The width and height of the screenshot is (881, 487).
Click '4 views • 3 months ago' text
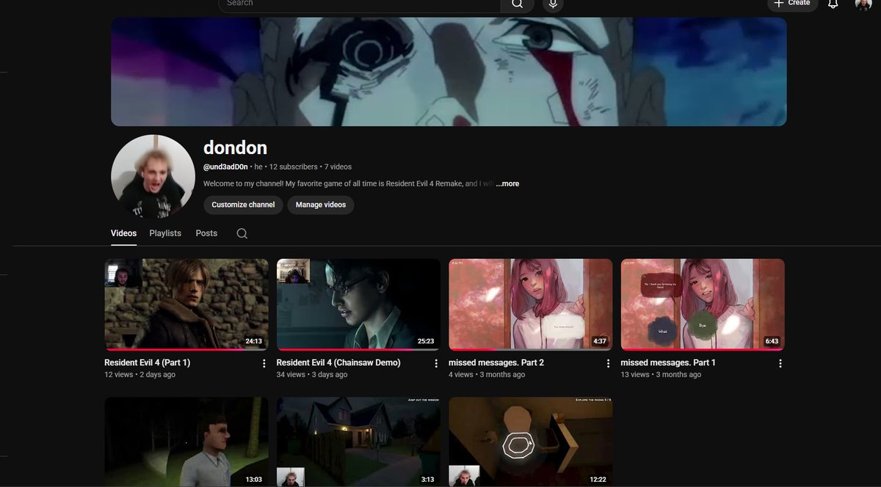click(x=487, y=375)
